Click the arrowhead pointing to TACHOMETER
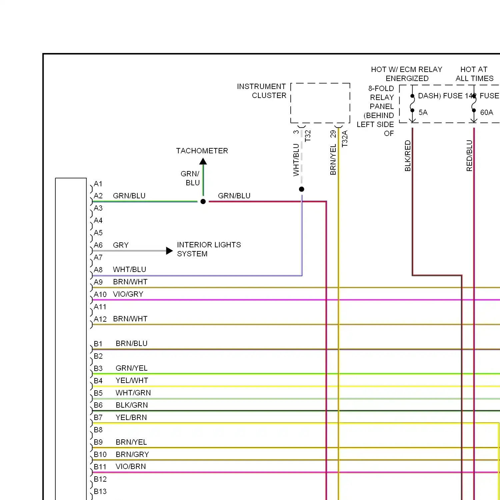Viewport: 500px width, 500px height. pyautogui.click(x=203, y=162)
